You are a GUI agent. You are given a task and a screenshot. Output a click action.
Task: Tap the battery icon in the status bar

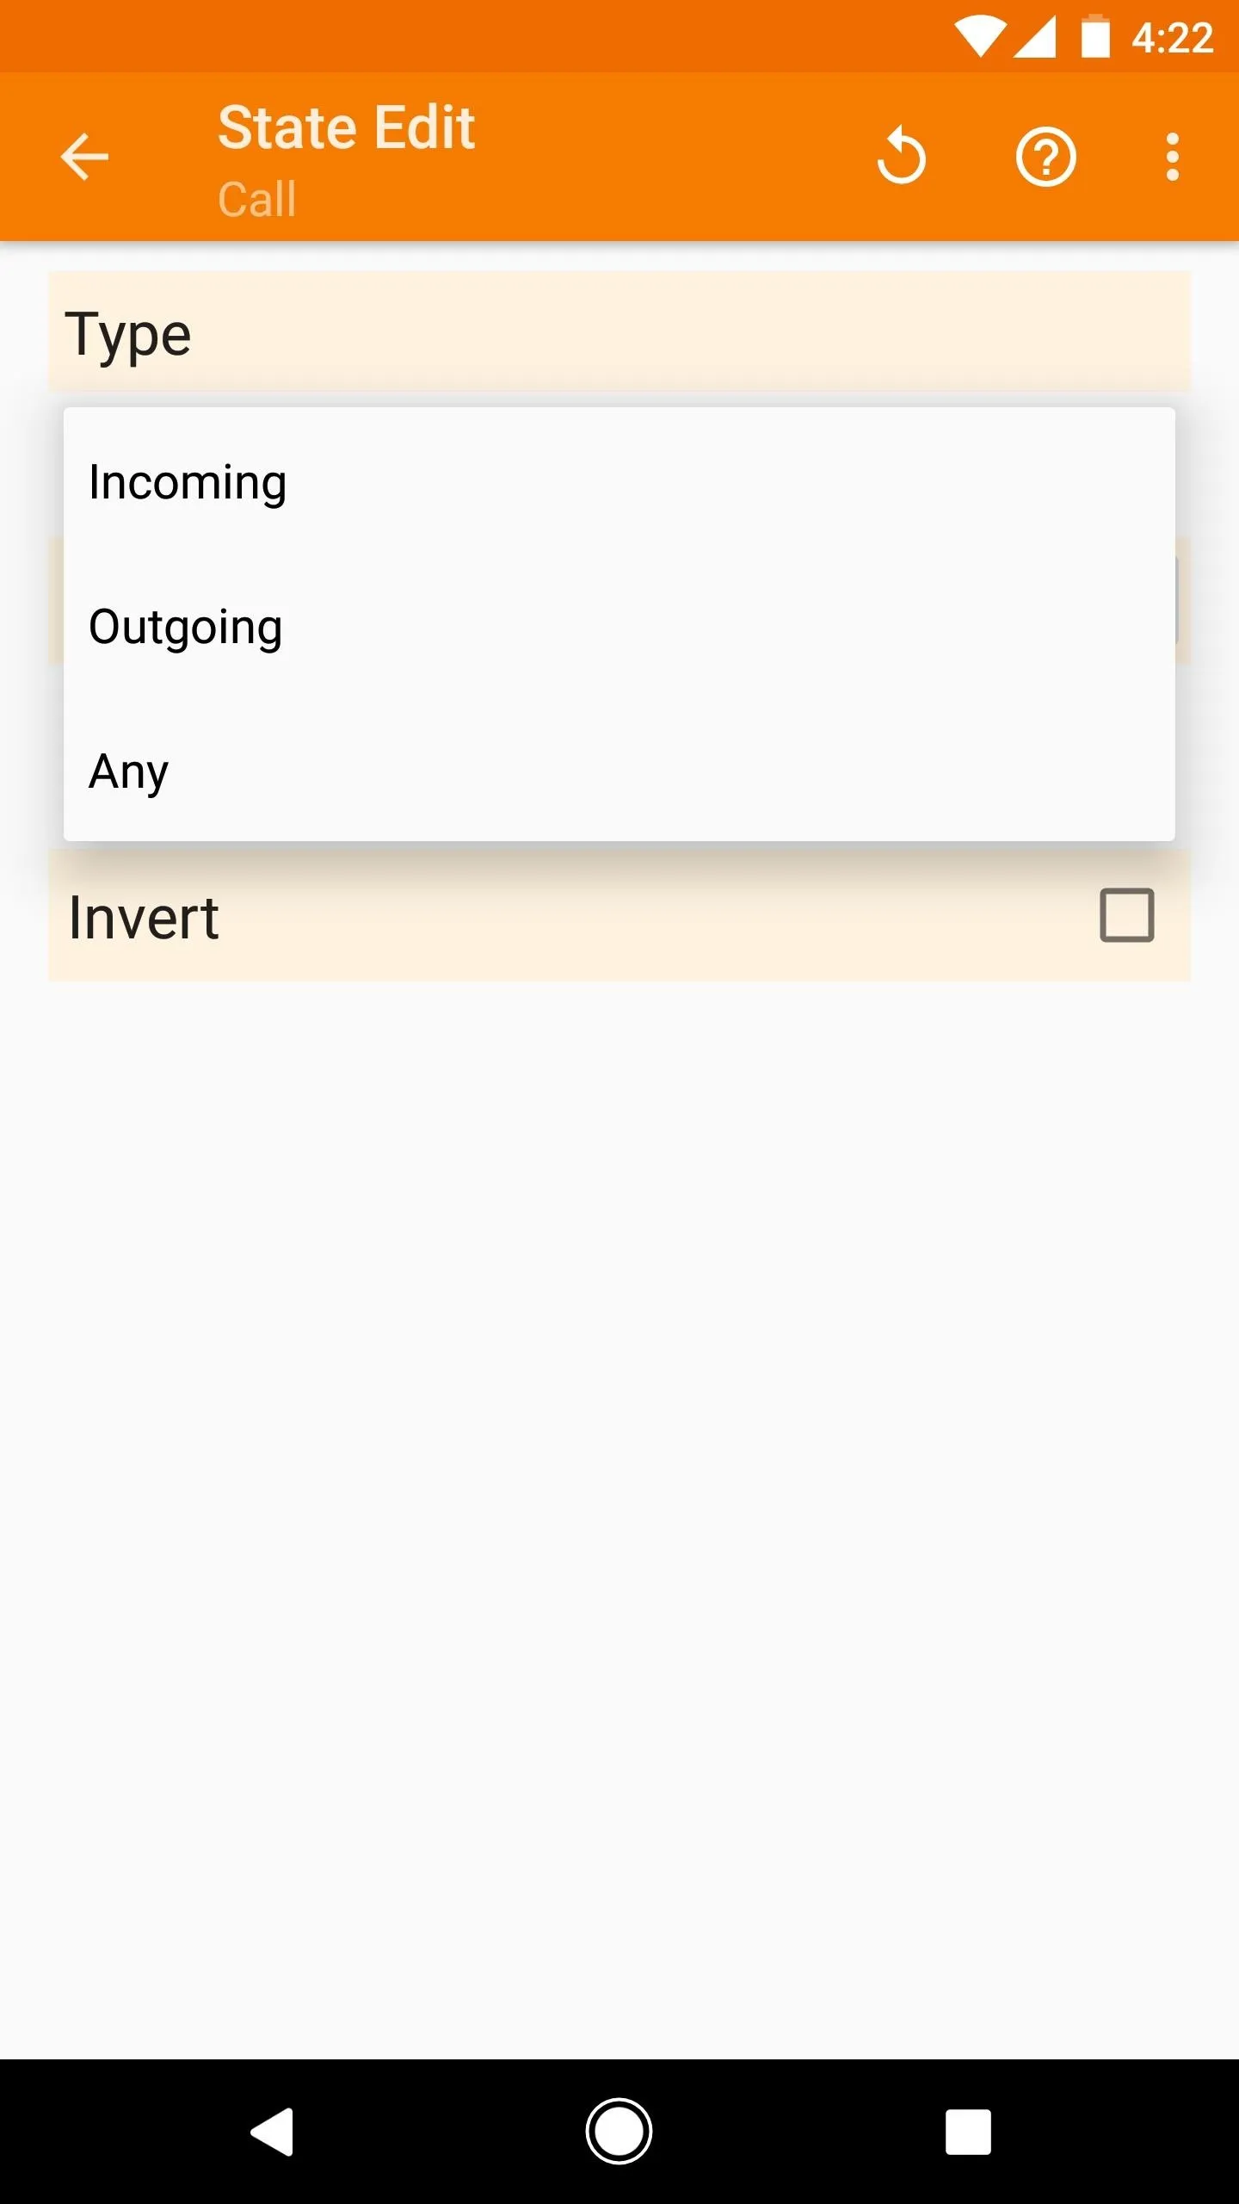1095,37
